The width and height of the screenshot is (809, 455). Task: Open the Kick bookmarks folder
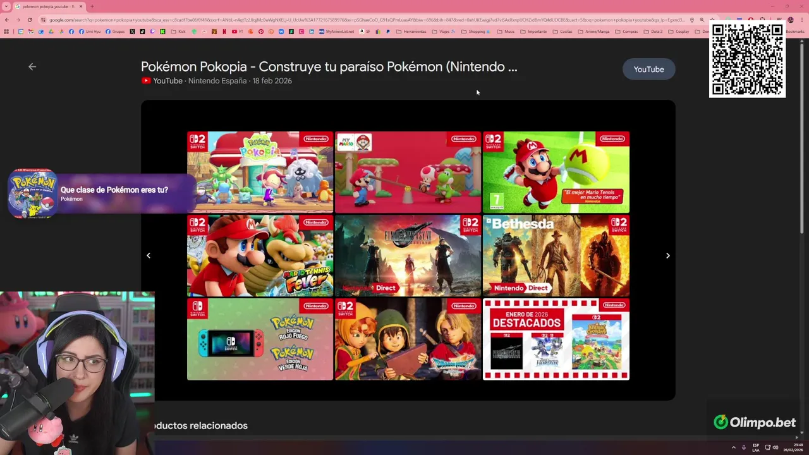click(178, 32)
